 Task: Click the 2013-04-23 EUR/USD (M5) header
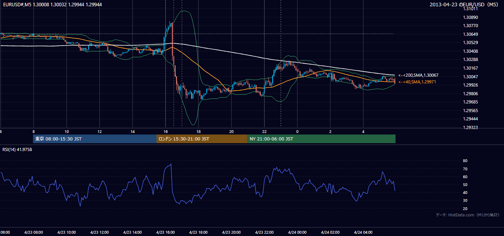[464, 5]
